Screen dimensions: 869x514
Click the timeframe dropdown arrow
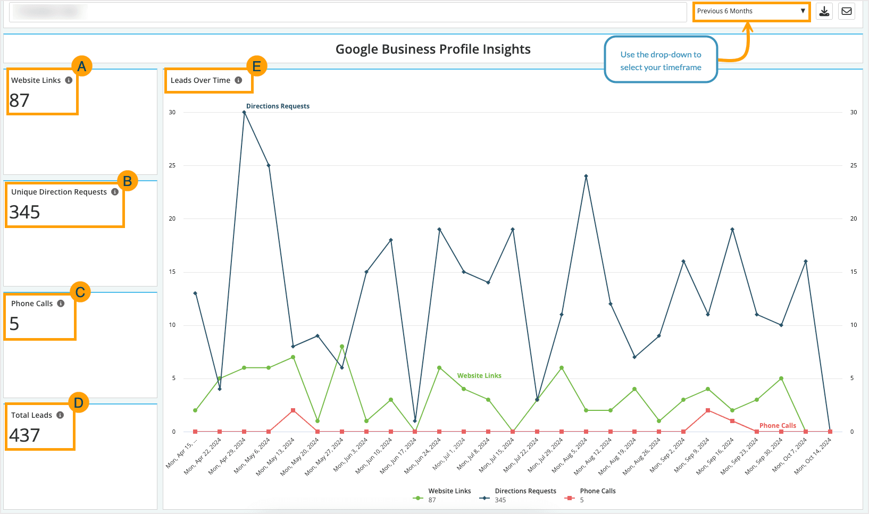pyautogui.click(x=803, y=11)
